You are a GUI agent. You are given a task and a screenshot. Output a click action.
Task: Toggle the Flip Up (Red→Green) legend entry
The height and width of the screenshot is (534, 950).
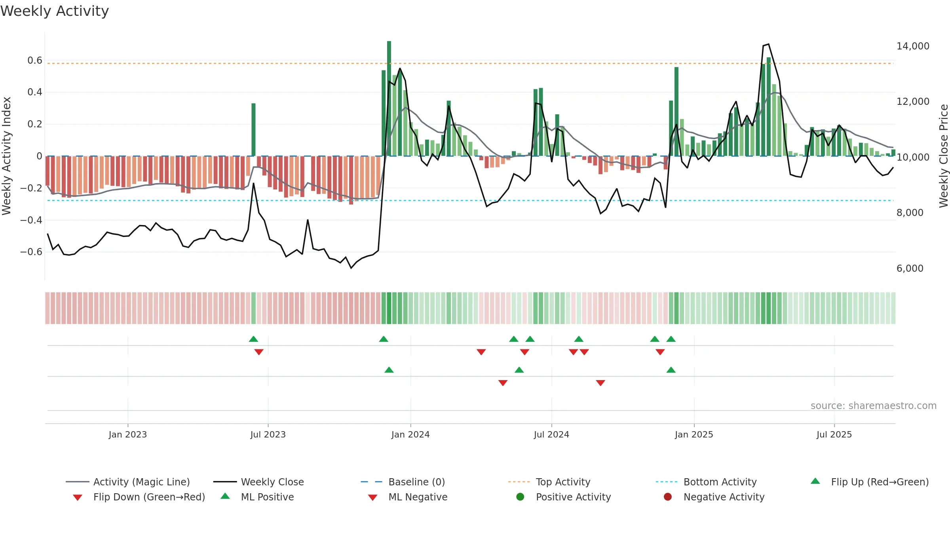[x=870, y=482]
